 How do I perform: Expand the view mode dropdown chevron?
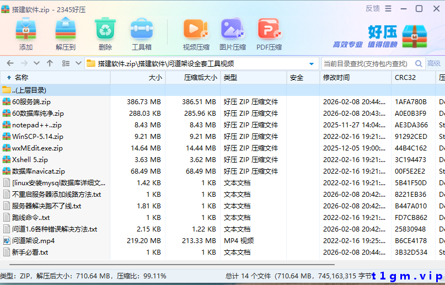pos(79,63)
